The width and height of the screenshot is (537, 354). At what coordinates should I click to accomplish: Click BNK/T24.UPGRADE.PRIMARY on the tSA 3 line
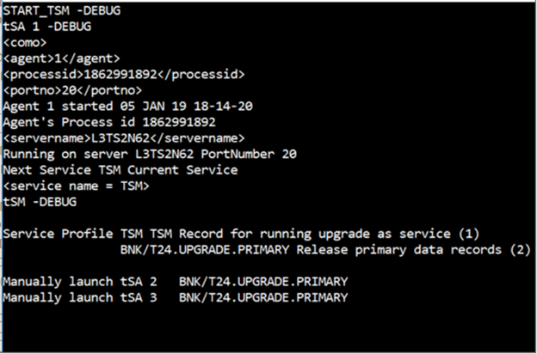(x=263, y=297)
